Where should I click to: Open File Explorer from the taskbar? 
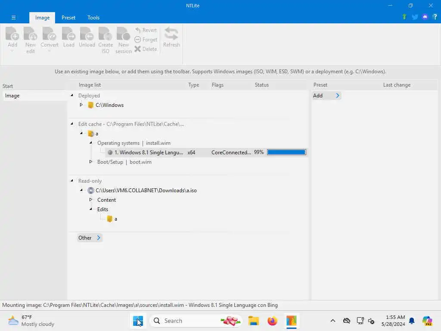point(253,321)
